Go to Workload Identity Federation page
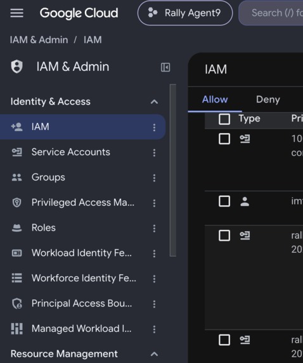This screenshot has width=303, height=363. click(x=82, y=253)
